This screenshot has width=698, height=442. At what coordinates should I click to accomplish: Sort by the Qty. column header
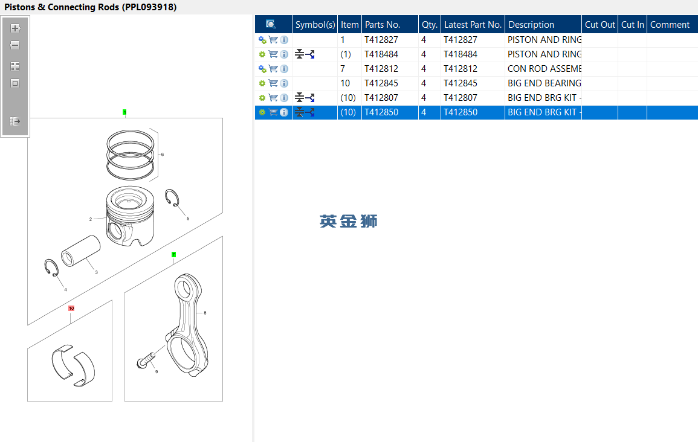tap(430, 25)
